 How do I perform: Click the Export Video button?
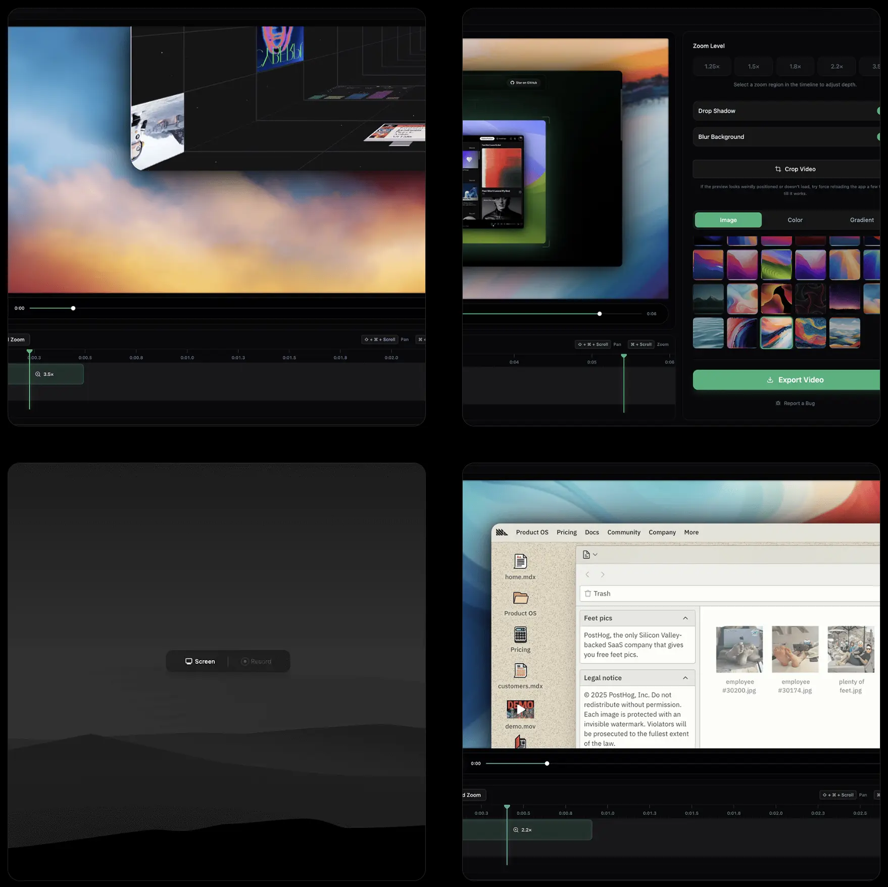(x=796, y=379)
